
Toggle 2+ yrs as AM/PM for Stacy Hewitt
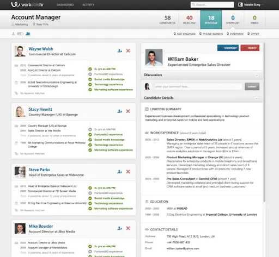click(x=90, y=129)
